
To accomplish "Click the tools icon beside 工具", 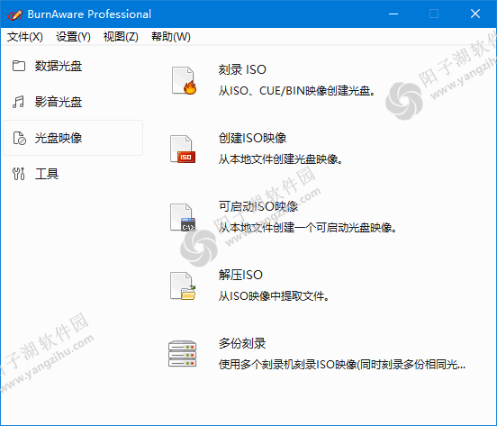I will pos(18,174).
